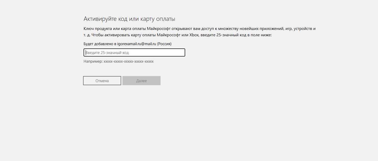
Task: Click the placeholder text Введите 25-значный код
Action: tap(107, 53)
